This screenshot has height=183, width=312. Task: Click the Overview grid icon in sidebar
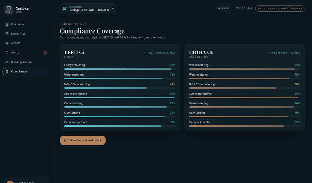point(7,24)
